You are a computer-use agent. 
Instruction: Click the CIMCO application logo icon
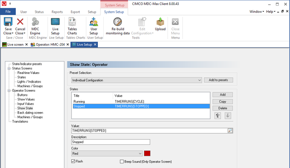(x=4, y=4)
